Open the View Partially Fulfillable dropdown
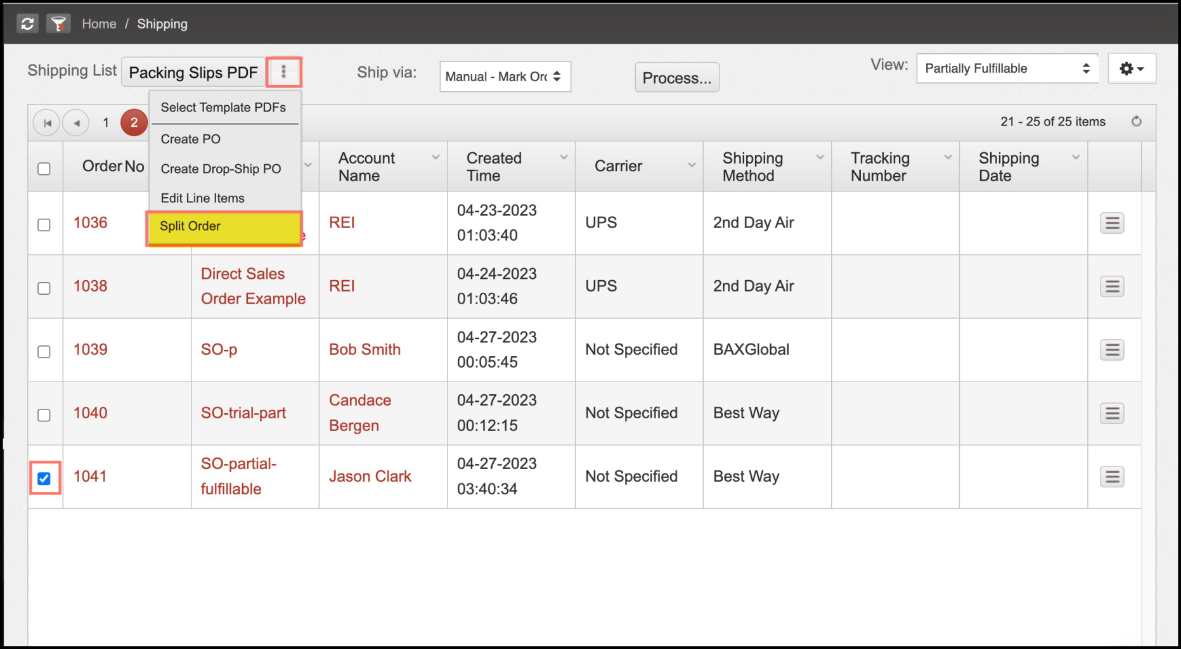Viewport: 1181px width, 649px height. click(1007, 68)
